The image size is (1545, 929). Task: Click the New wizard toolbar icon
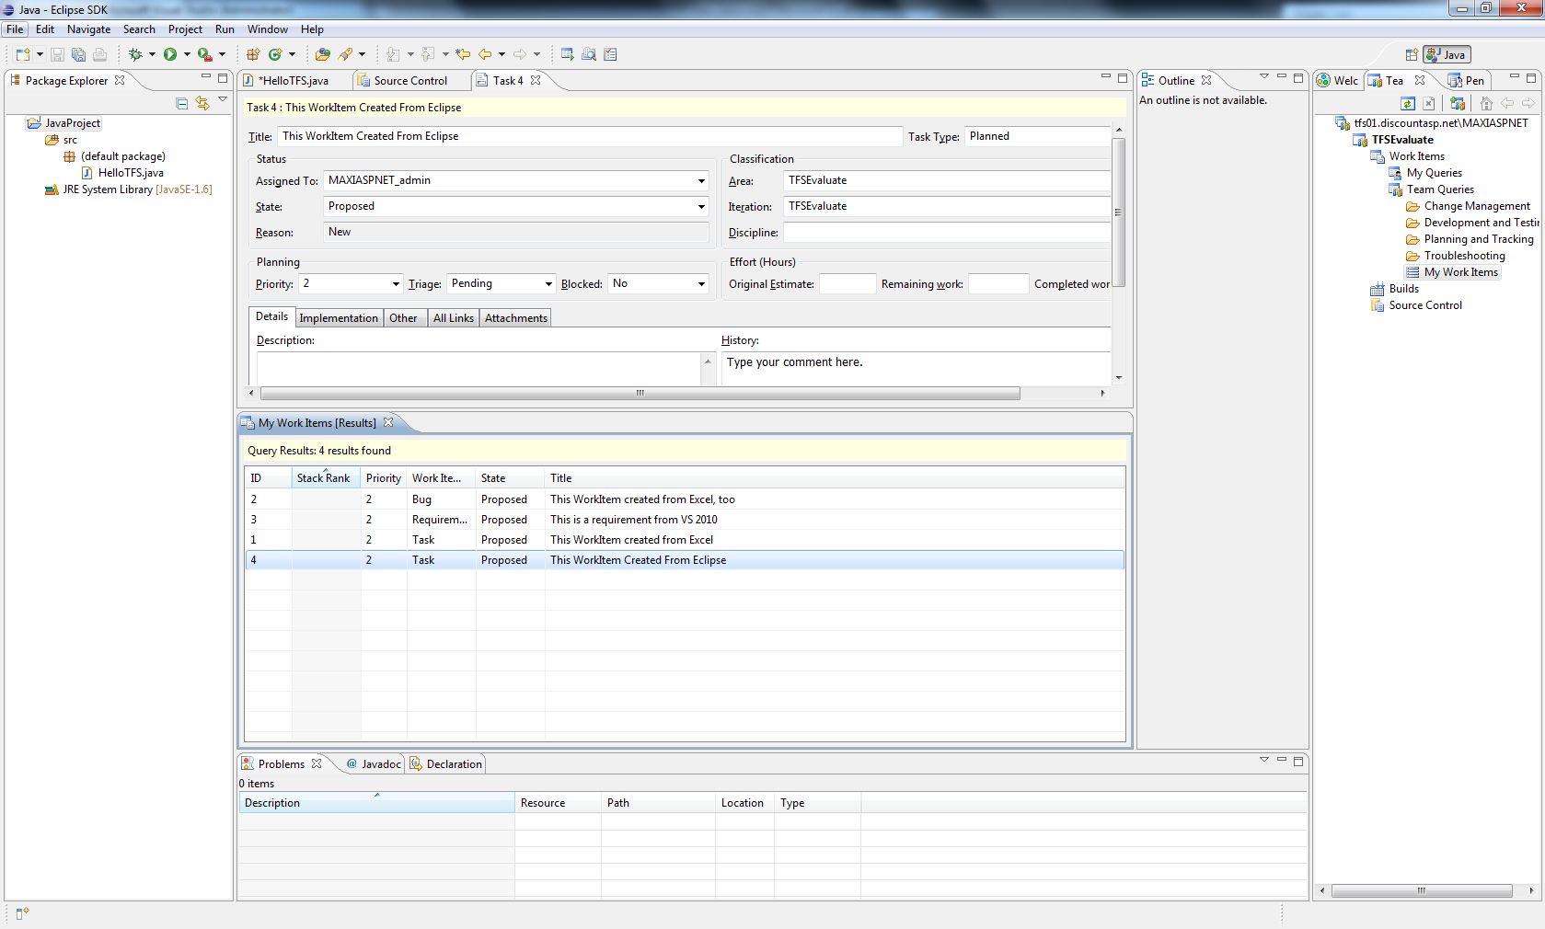click(x=22, y=54)
